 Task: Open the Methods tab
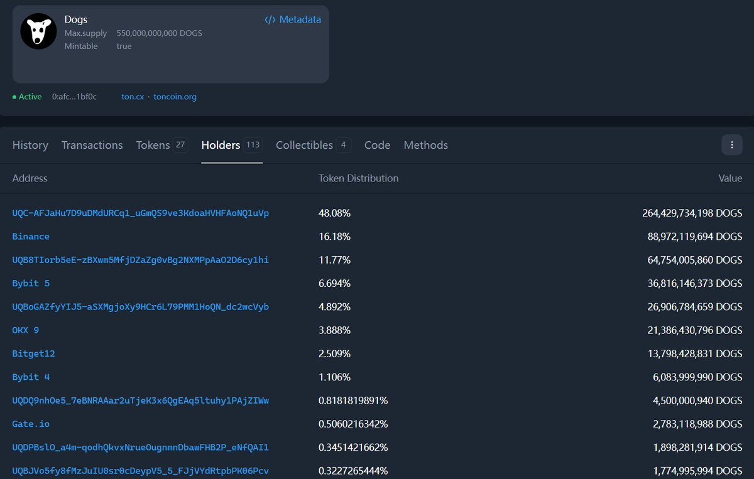[x=425, y=145]
